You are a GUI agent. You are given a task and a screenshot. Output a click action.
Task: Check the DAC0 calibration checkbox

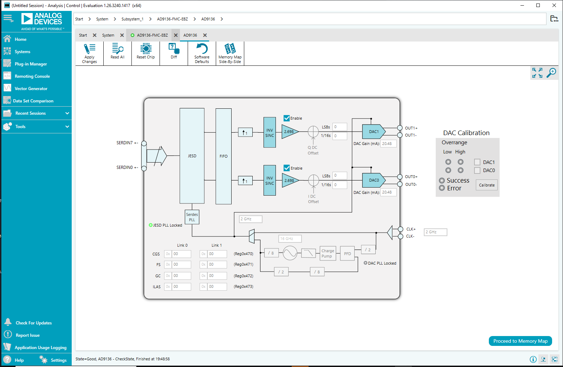pos(477,170)
